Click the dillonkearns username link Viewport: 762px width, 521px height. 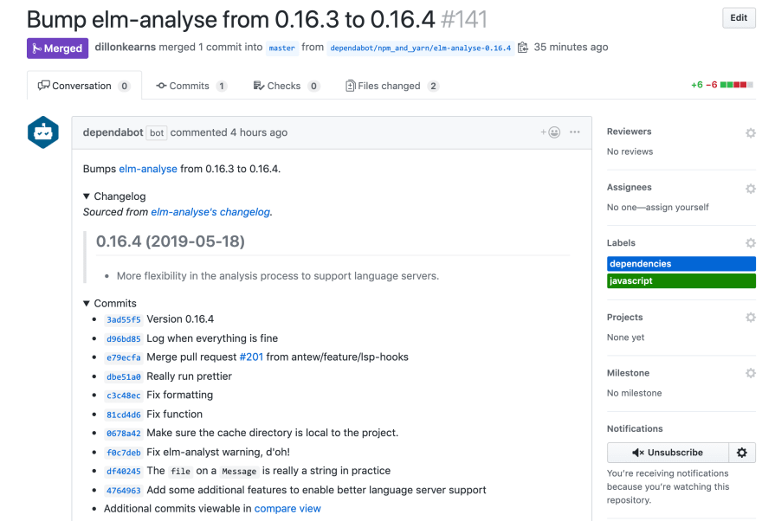pyautogui.click(x=126, y=47)
